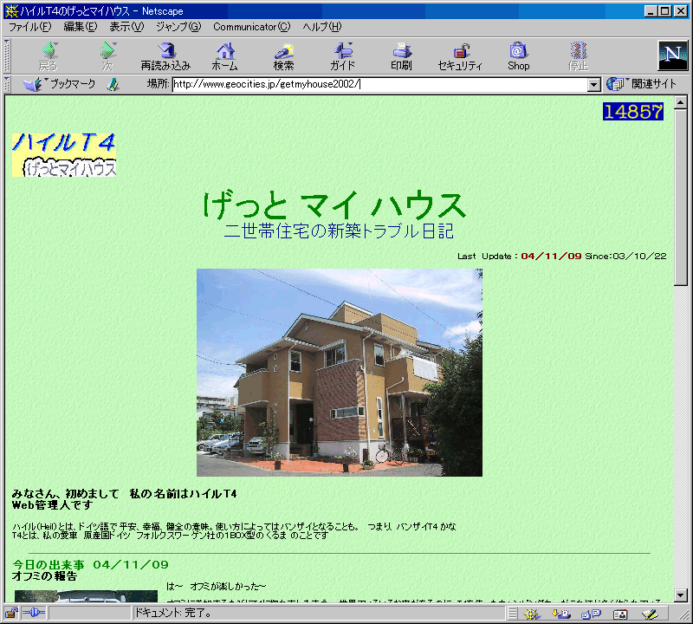693x624 pixels.
Task: Click the Netscape title bar icon
Action: (11, 11)
